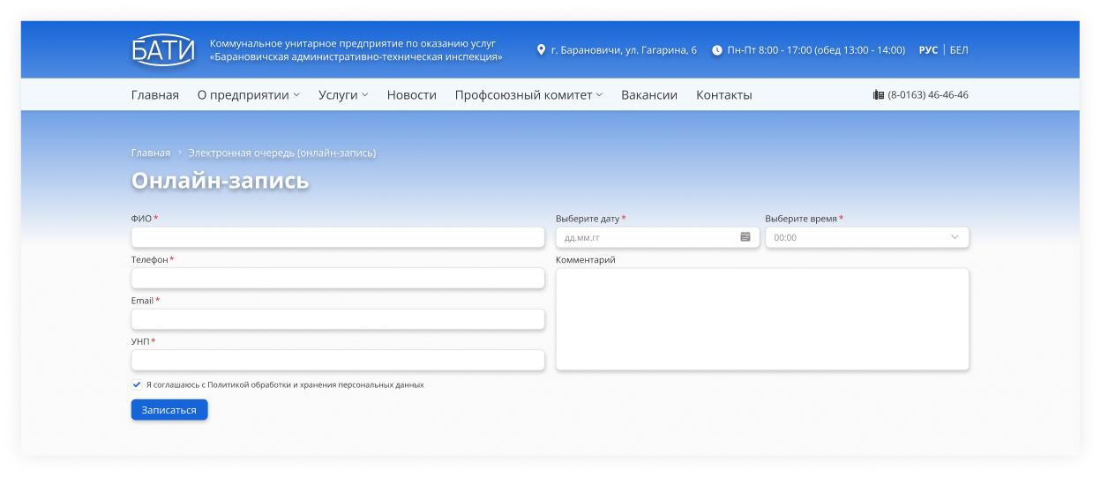Click the location pin icon near address
Screen dimensions: 1101x477
pos(541,50)
